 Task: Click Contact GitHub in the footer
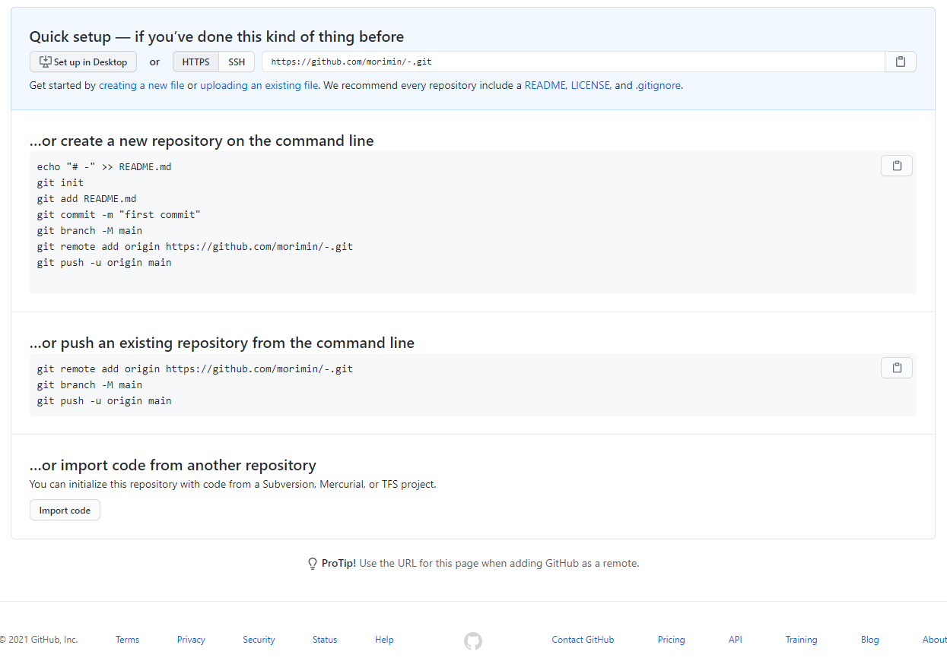[x=583, y=640]
